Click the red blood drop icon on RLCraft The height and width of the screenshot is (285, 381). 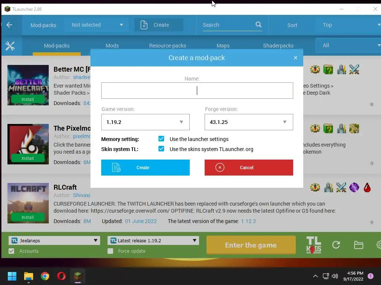click(x=367, y=187)
